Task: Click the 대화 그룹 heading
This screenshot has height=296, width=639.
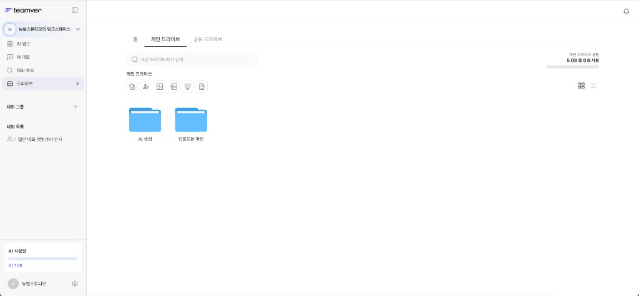Action: pyautogui.click(x=15, y=107)
